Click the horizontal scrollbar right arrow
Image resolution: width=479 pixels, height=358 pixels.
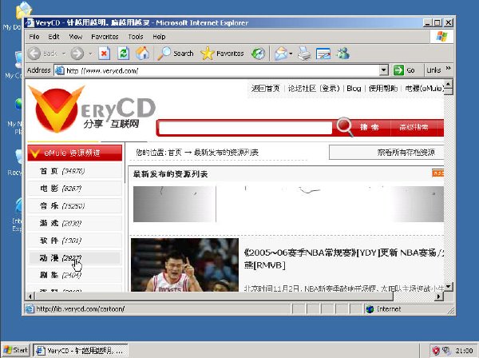click(x=439, y=296)
